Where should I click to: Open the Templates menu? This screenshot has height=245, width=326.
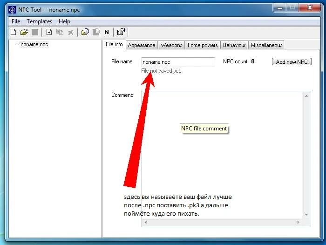[x=39, y=21]
